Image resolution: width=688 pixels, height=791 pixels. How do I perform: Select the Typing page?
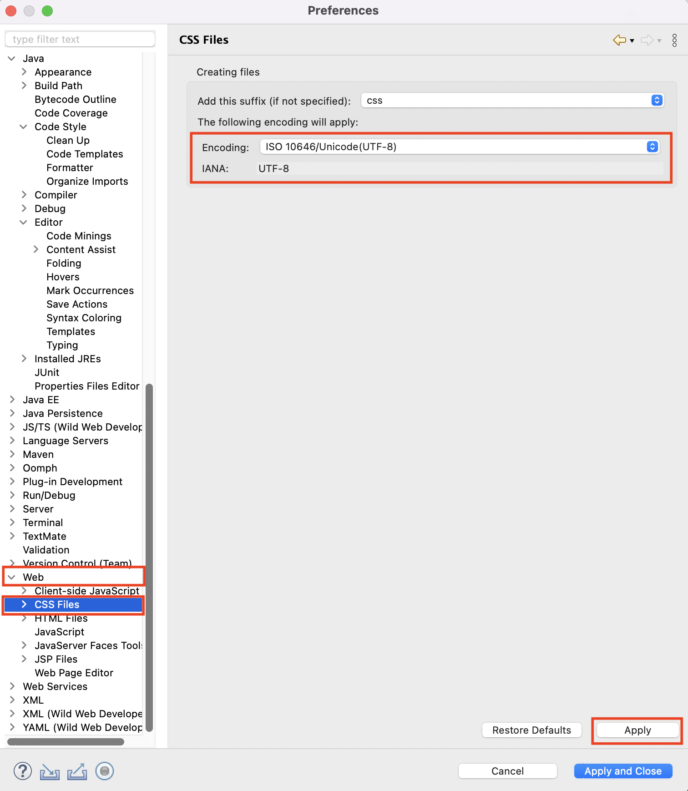coord(62,345)
